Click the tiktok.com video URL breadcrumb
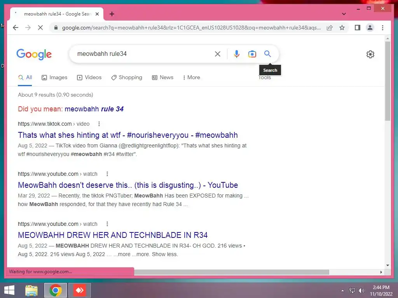The image size is (398, 298). click(x=54, y=124)
